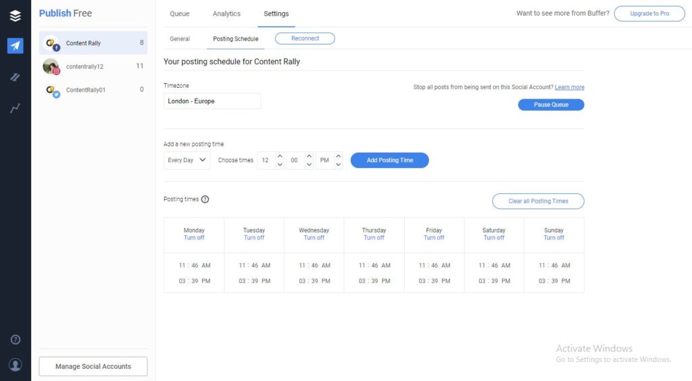This screenshot has width=692, height=381.
Task: Click Saturday's 11:46 AM posting time
Action: coord(494,265)
